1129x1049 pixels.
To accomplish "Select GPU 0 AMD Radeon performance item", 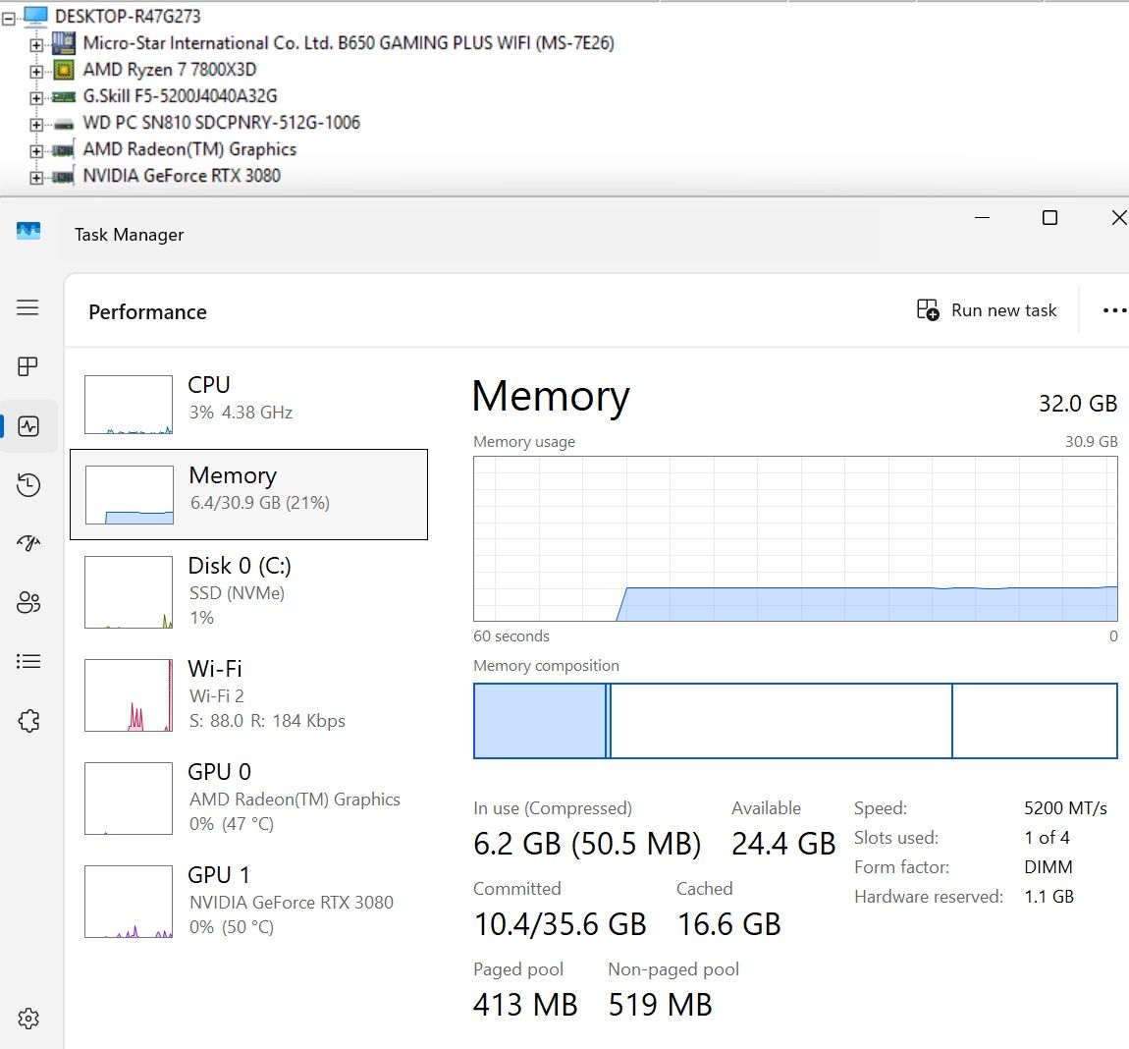I will pos(249,798).
